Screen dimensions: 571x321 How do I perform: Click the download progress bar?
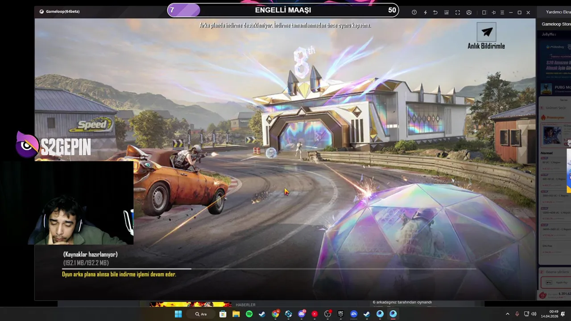269,268
